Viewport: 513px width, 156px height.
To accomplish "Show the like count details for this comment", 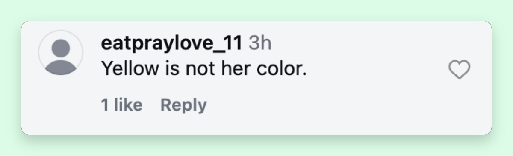I will tap(122, 105).
